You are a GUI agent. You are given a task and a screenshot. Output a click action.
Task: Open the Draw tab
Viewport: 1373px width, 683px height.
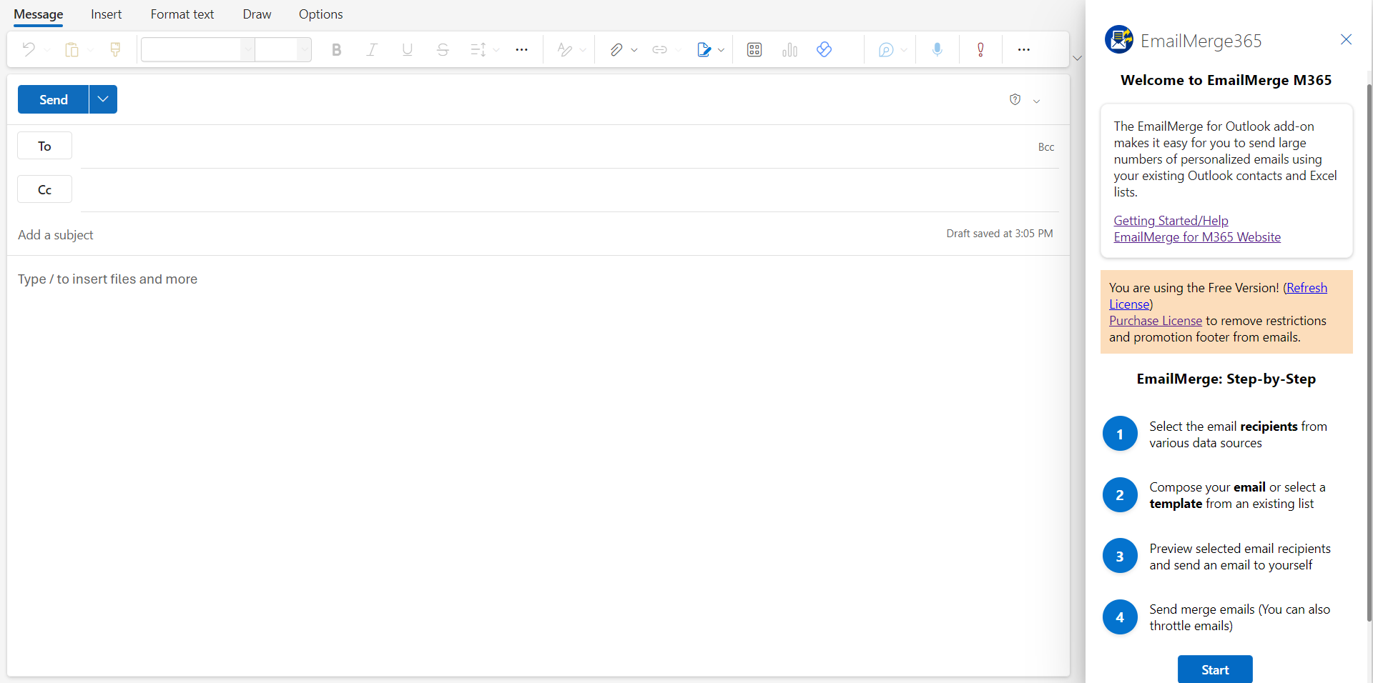coord(257,14)
